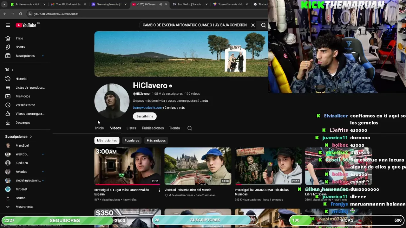Select the Más recientes filter chip
This screenshot has height=228, width=406.
(x=107, y=140)
